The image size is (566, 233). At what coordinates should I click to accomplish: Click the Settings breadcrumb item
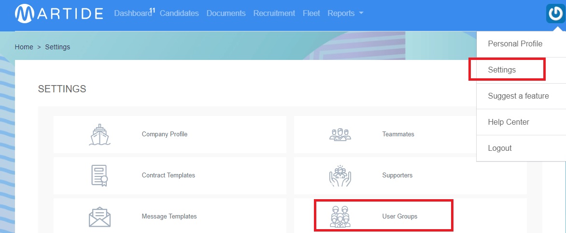click(x=57, y=47)
